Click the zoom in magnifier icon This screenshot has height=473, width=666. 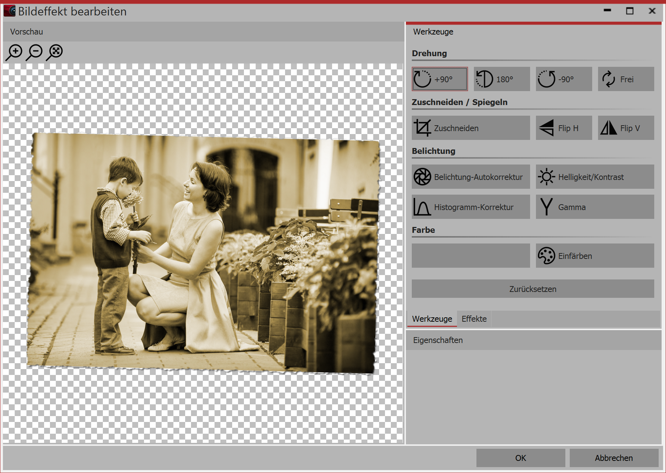tap(15, 52)
